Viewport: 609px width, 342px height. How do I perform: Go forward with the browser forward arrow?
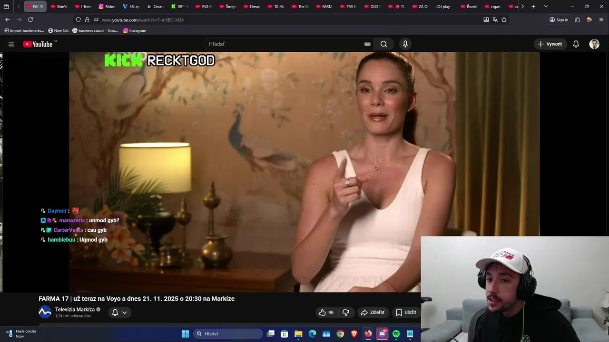(19, 19)
